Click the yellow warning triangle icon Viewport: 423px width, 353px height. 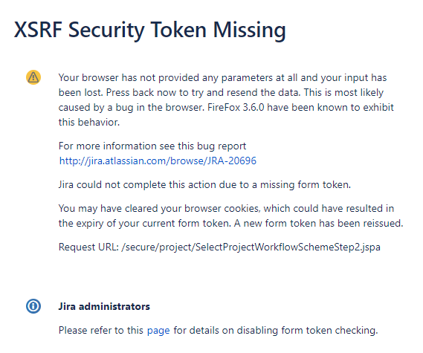coord(33,77)
